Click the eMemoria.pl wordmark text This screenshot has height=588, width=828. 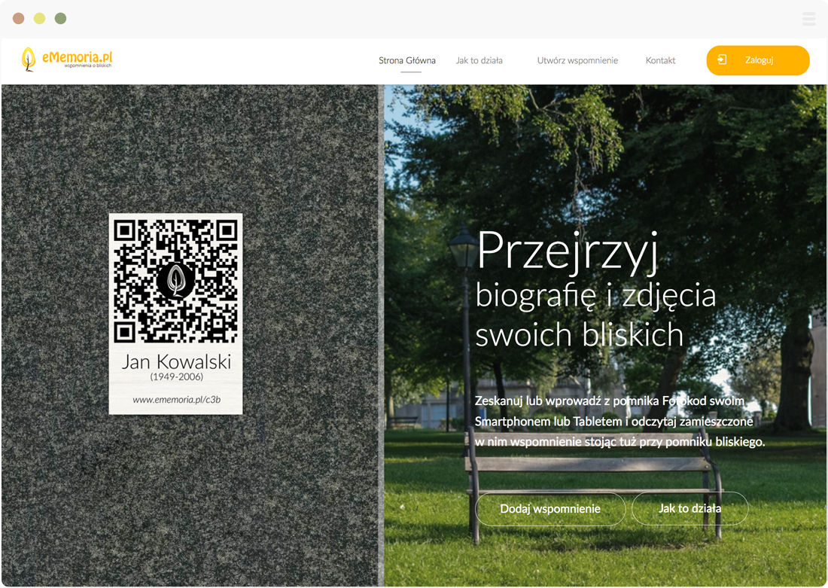[77, 57]
